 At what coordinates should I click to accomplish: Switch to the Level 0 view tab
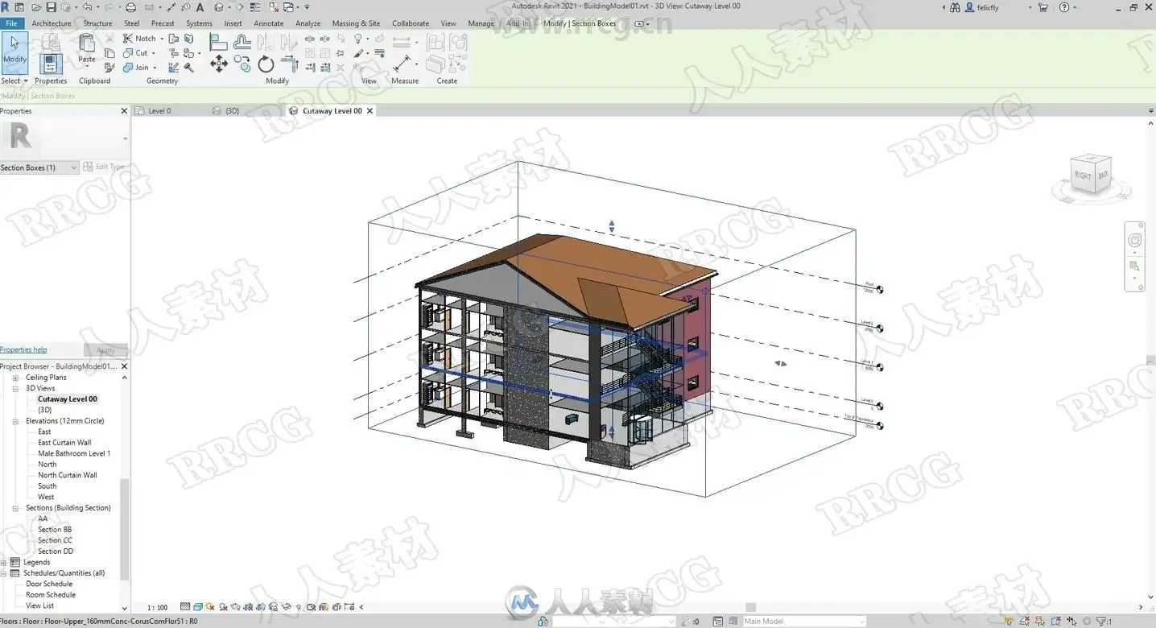(x=159, y=111)
